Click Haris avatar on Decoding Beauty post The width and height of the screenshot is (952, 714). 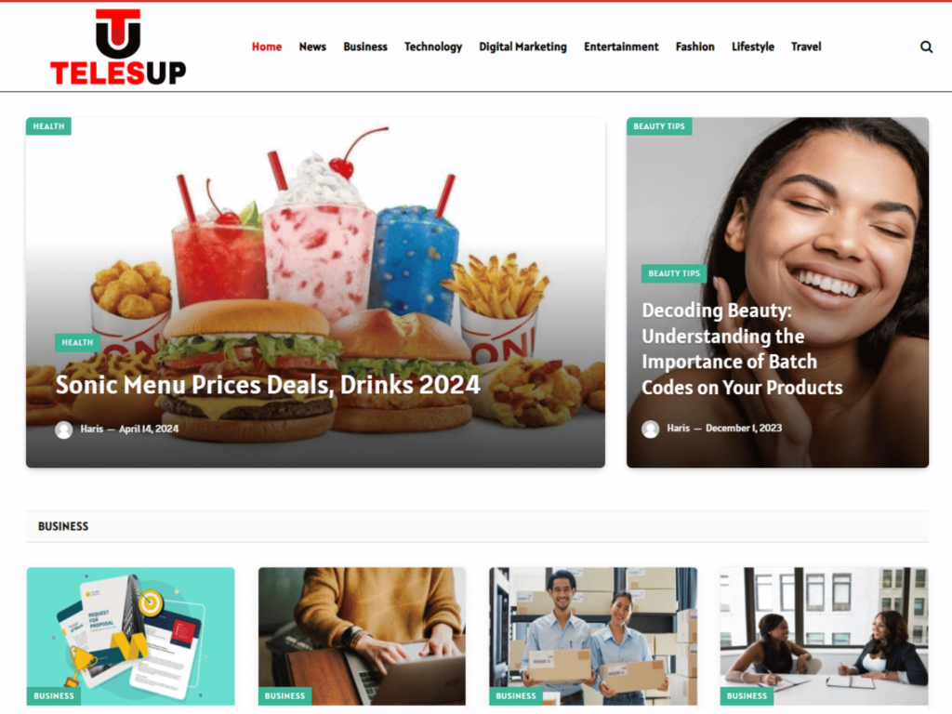click(650, 429)
